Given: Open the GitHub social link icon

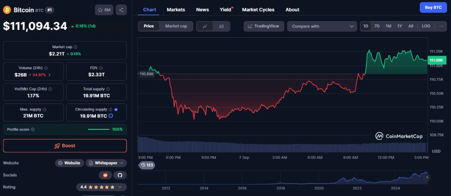Looking at the screenshot, I should (120, 175).
